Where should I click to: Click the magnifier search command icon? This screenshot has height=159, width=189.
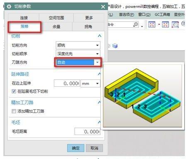pyautogui.click(x=136, y=25)
